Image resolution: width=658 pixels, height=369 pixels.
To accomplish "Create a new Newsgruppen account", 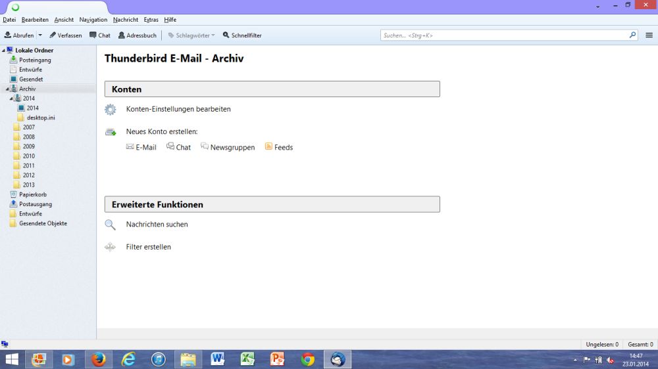I will tap(228, 147).
